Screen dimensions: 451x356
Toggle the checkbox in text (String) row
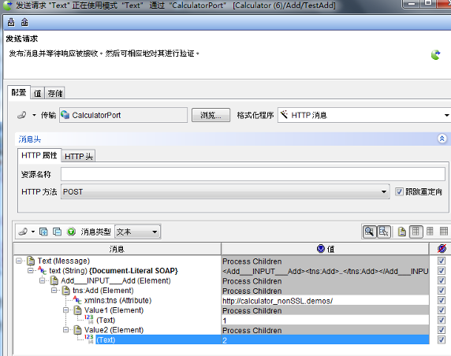442,271
